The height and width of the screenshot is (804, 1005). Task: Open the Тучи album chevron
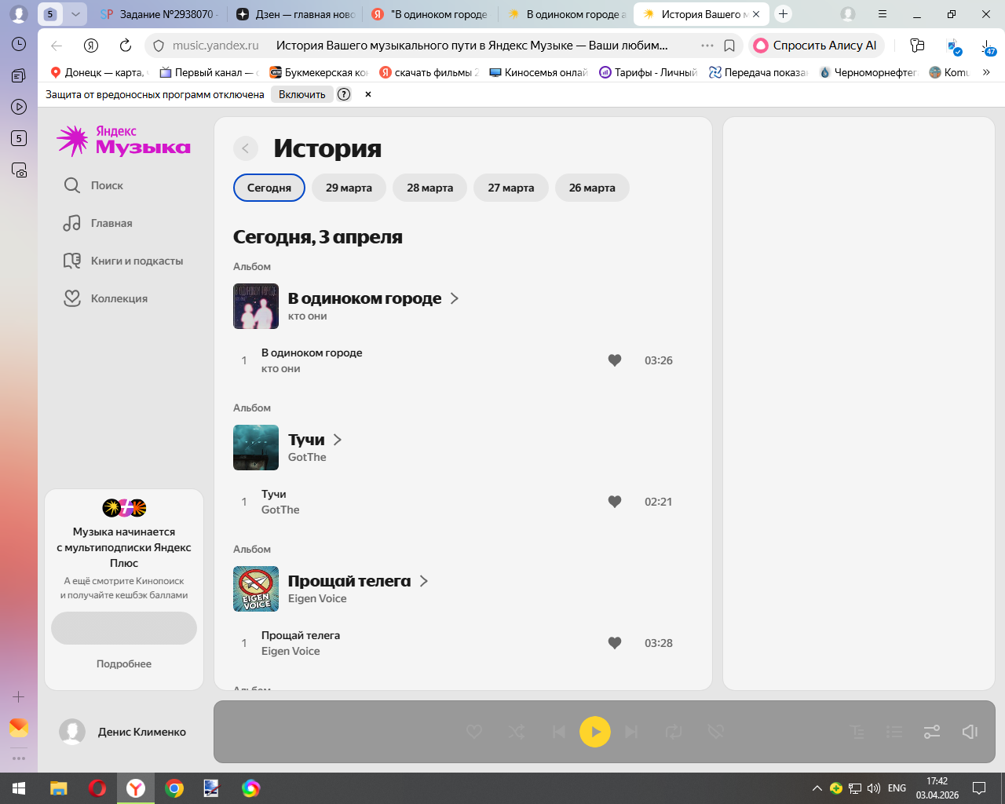point(338,440)
